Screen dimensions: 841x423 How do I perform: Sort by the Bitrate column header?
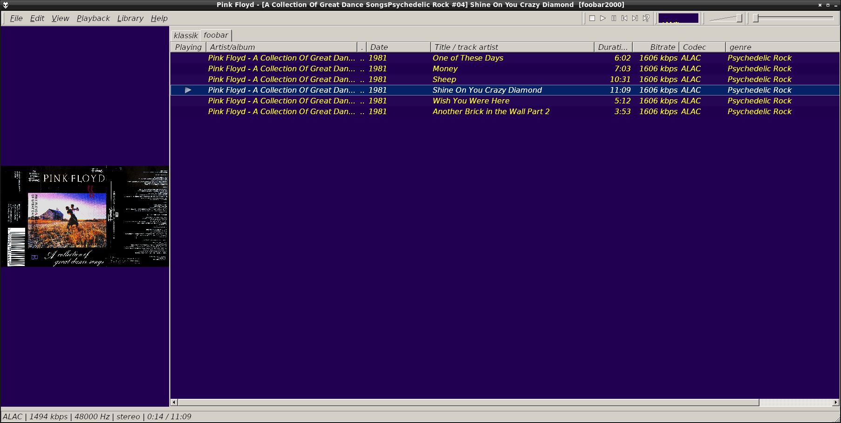click(x=656, y=47)
